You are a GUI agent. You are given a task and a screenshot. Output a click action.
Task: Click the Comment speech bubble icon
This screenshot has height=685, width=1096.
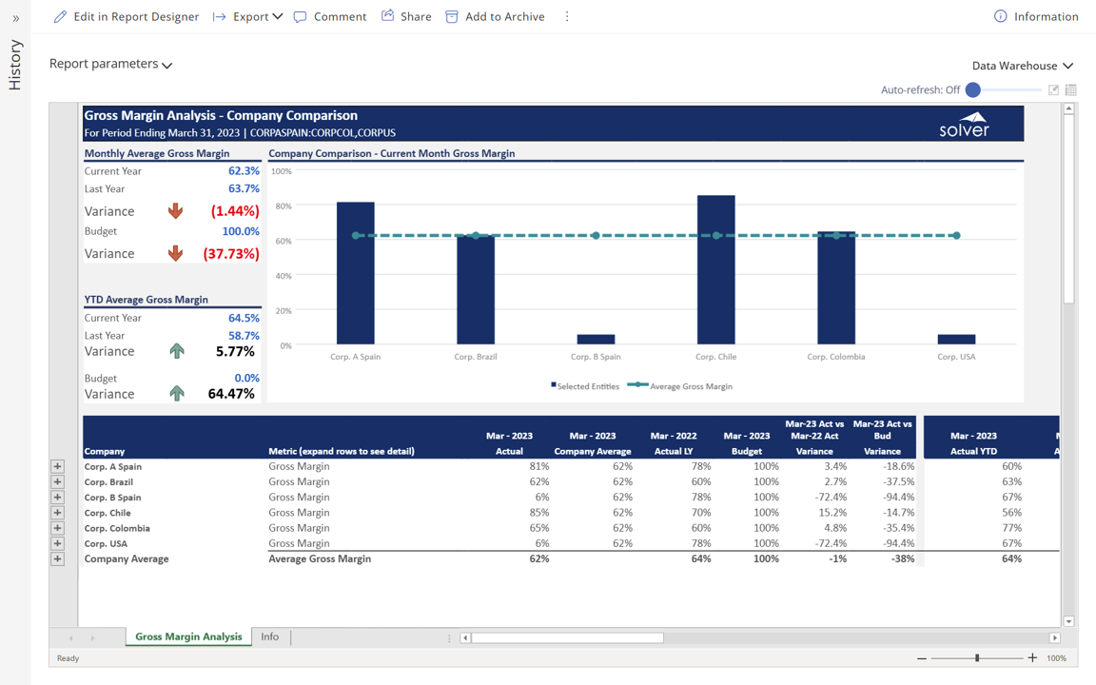click(301, 16)
